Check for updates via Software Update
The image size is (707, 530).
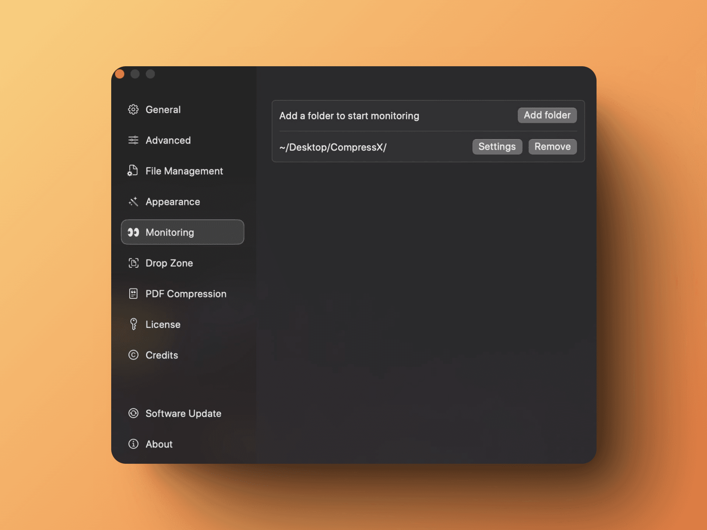click(x=183, y=413)
